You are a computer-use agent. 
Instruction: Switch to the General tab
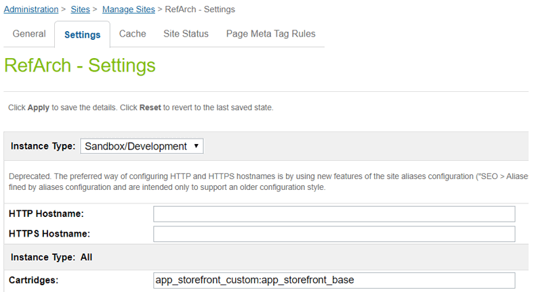click(x=29, y=34)
